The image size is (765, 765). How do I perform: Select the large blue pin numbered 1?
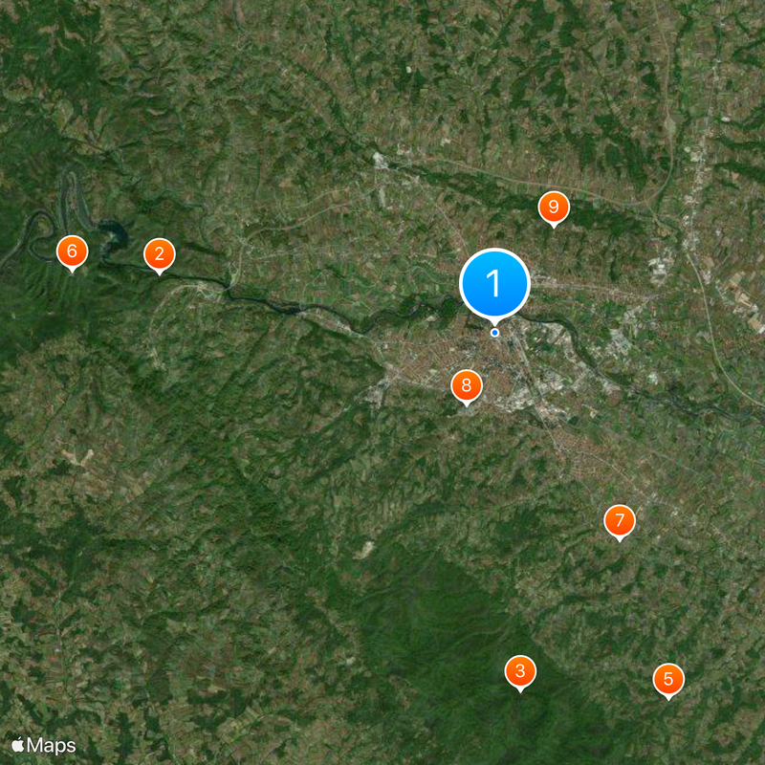(x=494, y=284)
